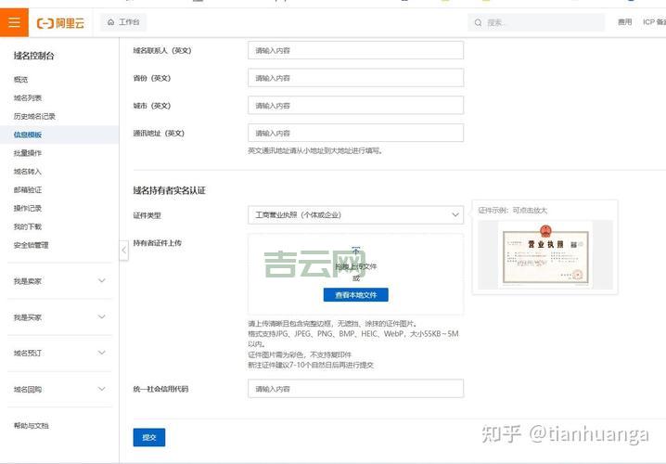Open 批量操作 in the sidebar

tap(28, 153)
